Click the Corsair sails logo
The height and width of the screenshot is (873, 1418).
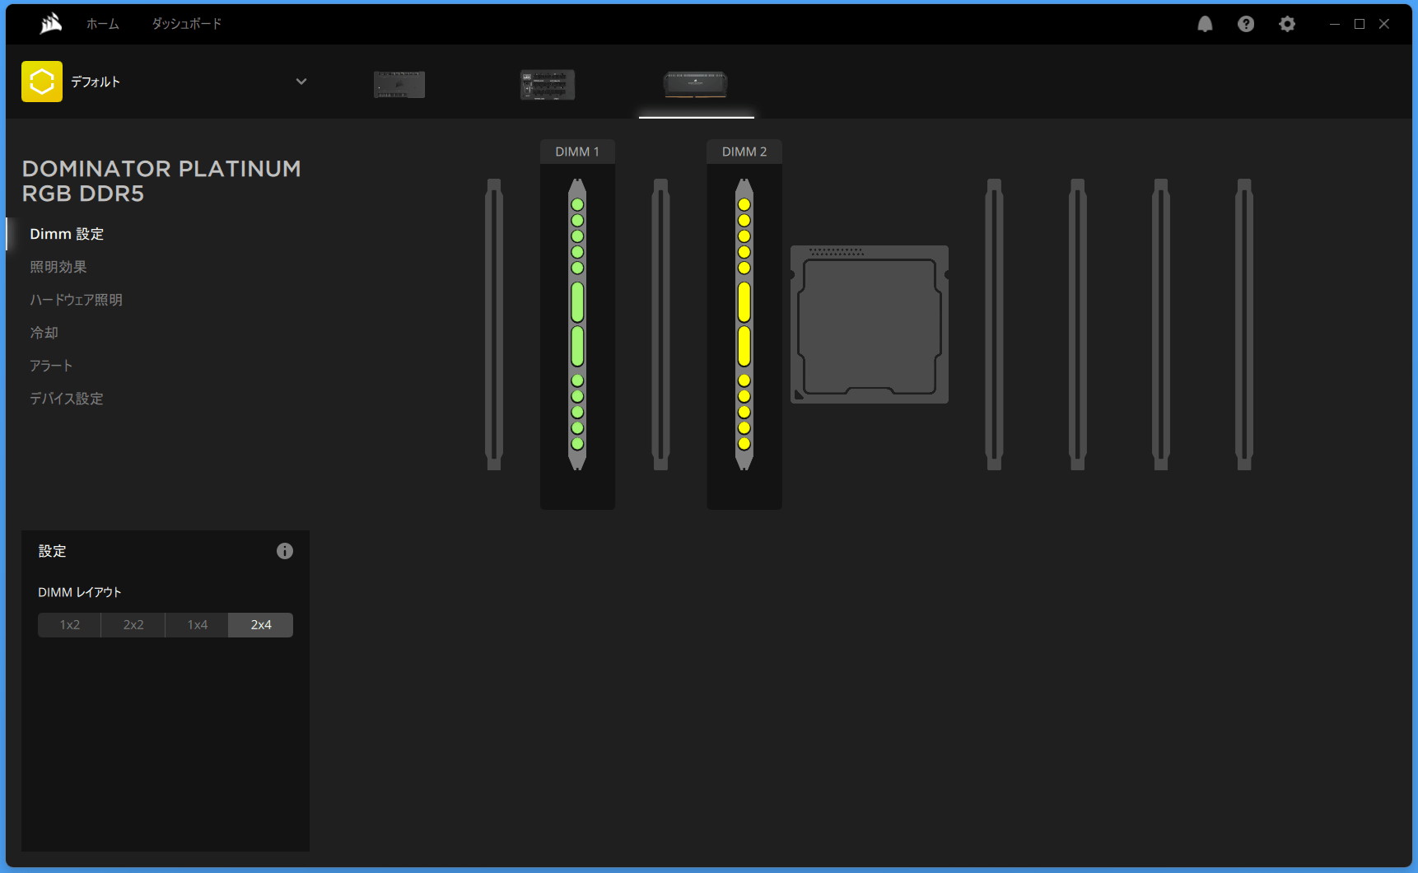51,24
